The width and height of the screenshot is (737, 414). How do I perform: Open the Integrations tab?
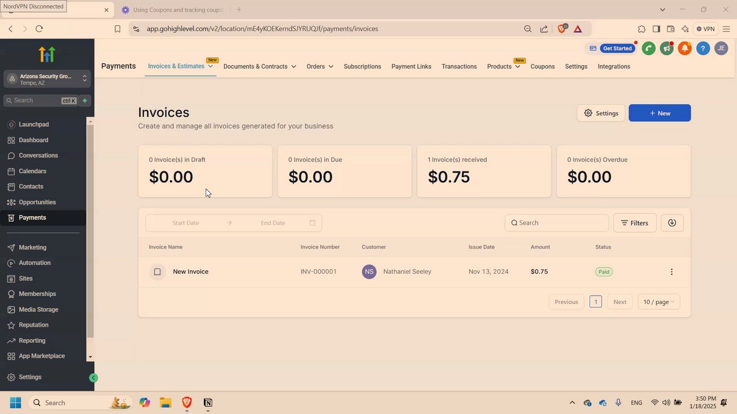pos(614,67)
